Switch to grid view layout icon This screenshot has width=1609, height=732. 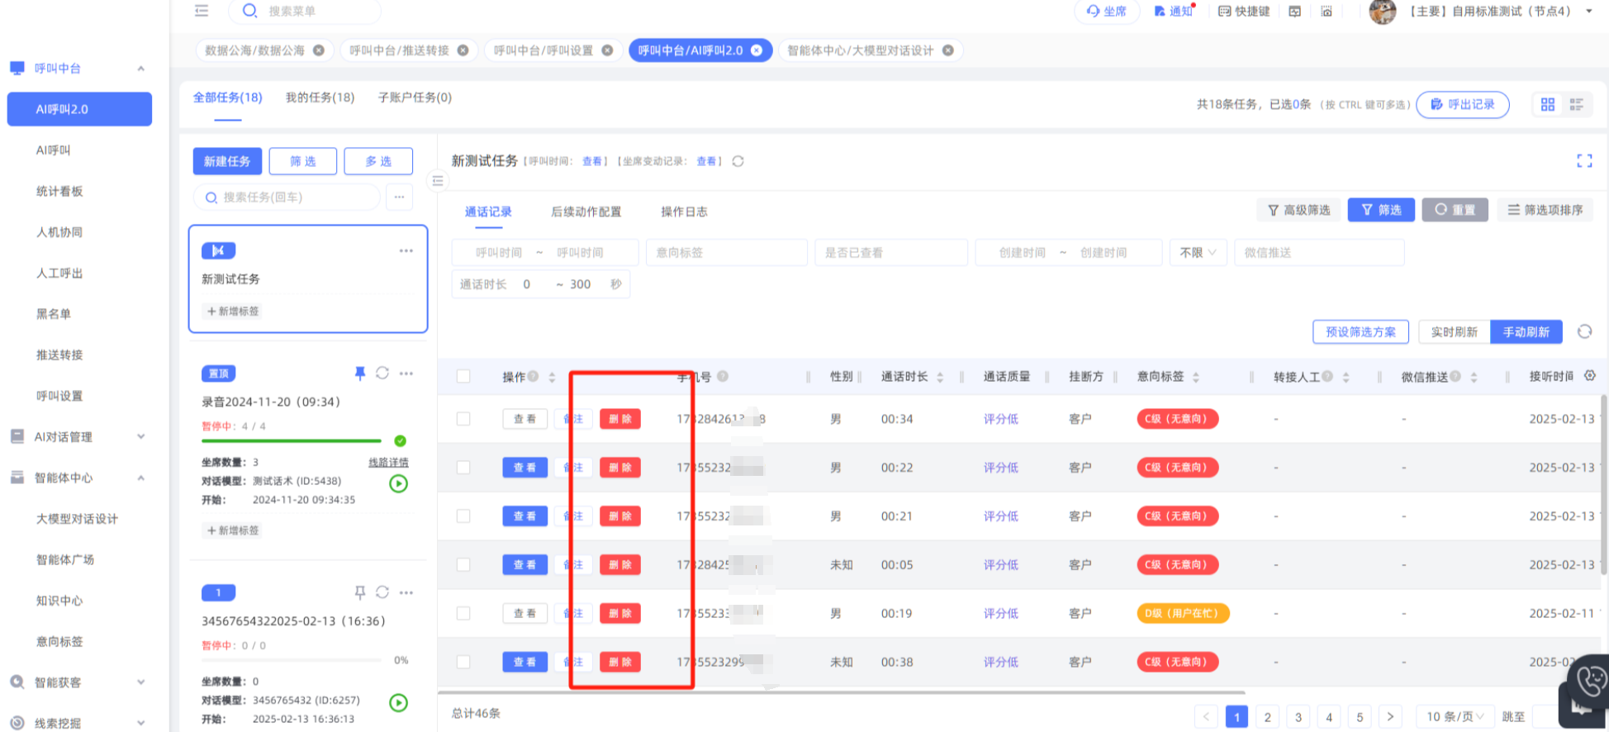click(1547, 105)
